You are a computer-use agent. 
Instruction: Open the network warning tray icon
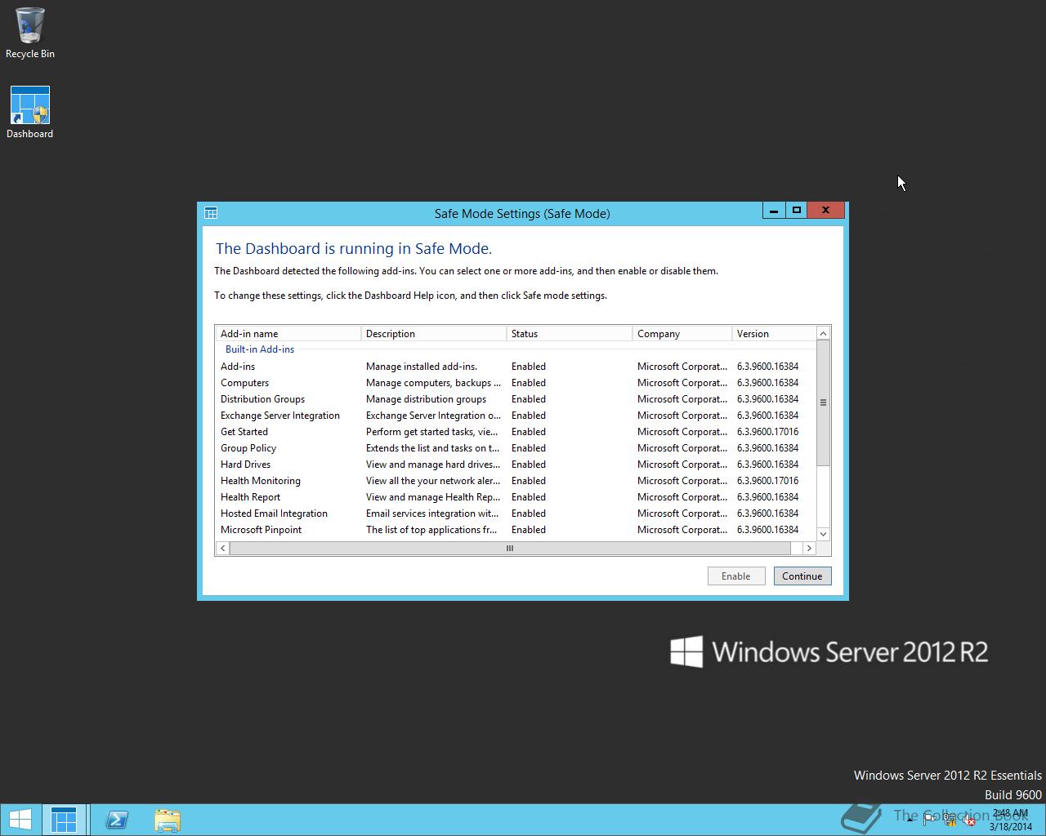click(950, 820)
